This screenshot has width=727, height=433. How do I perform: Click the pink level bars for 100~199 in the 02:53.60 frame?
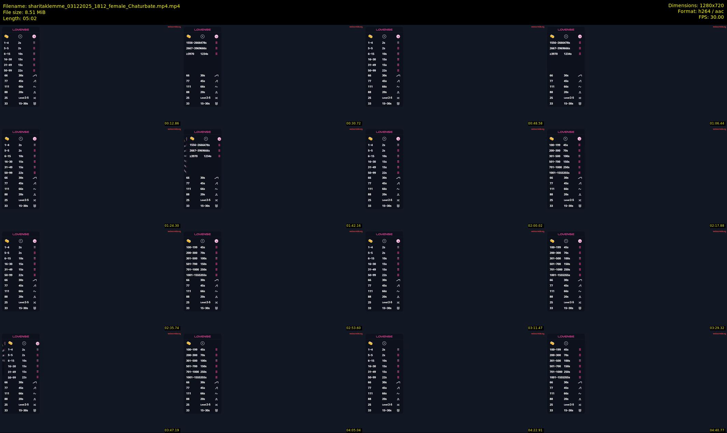click(x=216, y=248)
